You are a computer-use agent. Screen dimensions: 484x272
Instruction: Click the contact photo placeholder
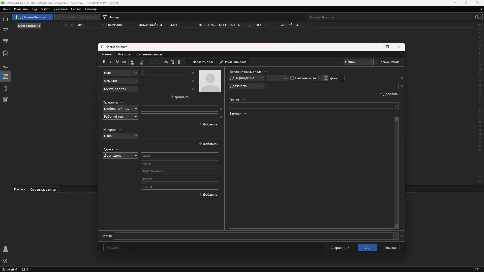(x=210, y=81)
